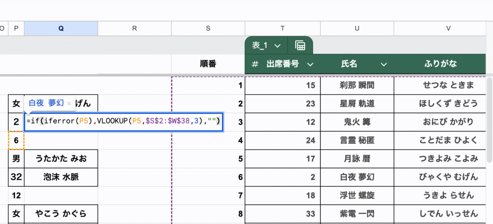The width and height of the screenshot is (493, 224).
Task: Click the ふりがな table column header
Action: (440, 64)
